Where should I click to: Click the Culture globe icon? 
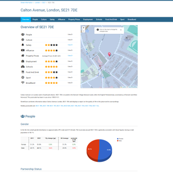[x=23, y=40]
